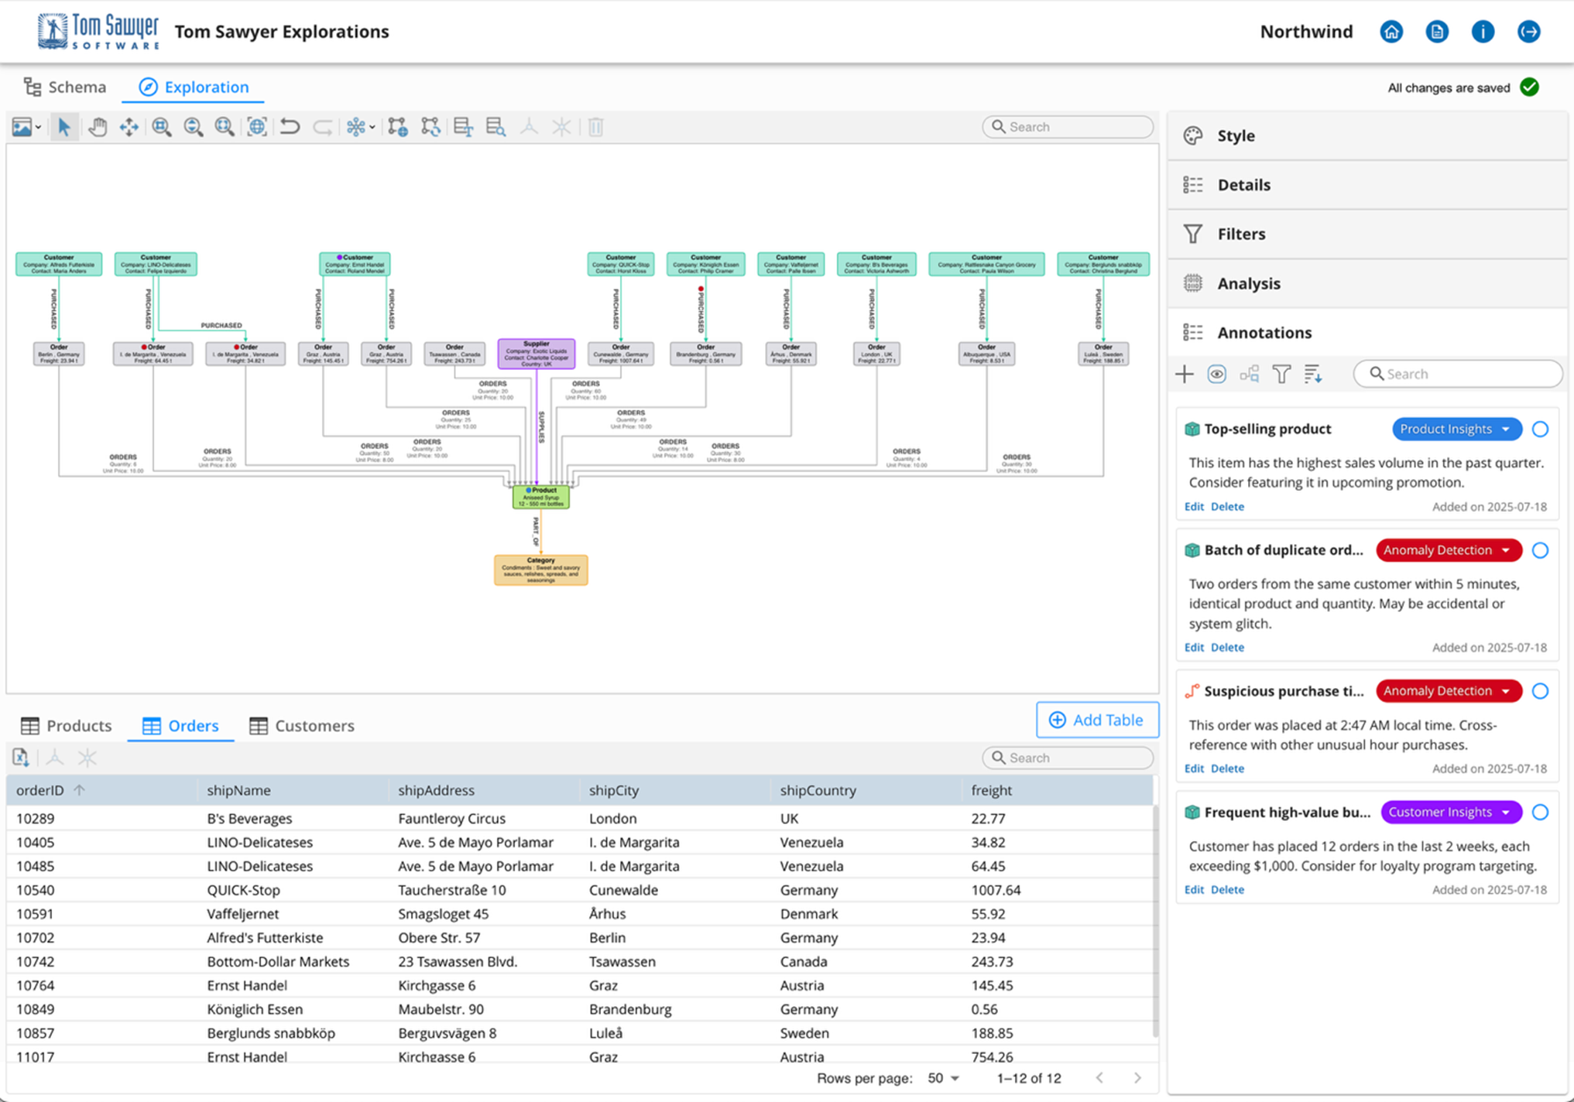This screenshot has height=1102, width=1574.
Task: Go to next table page
Action: pyautogui.click(x=1137, y=1078)
